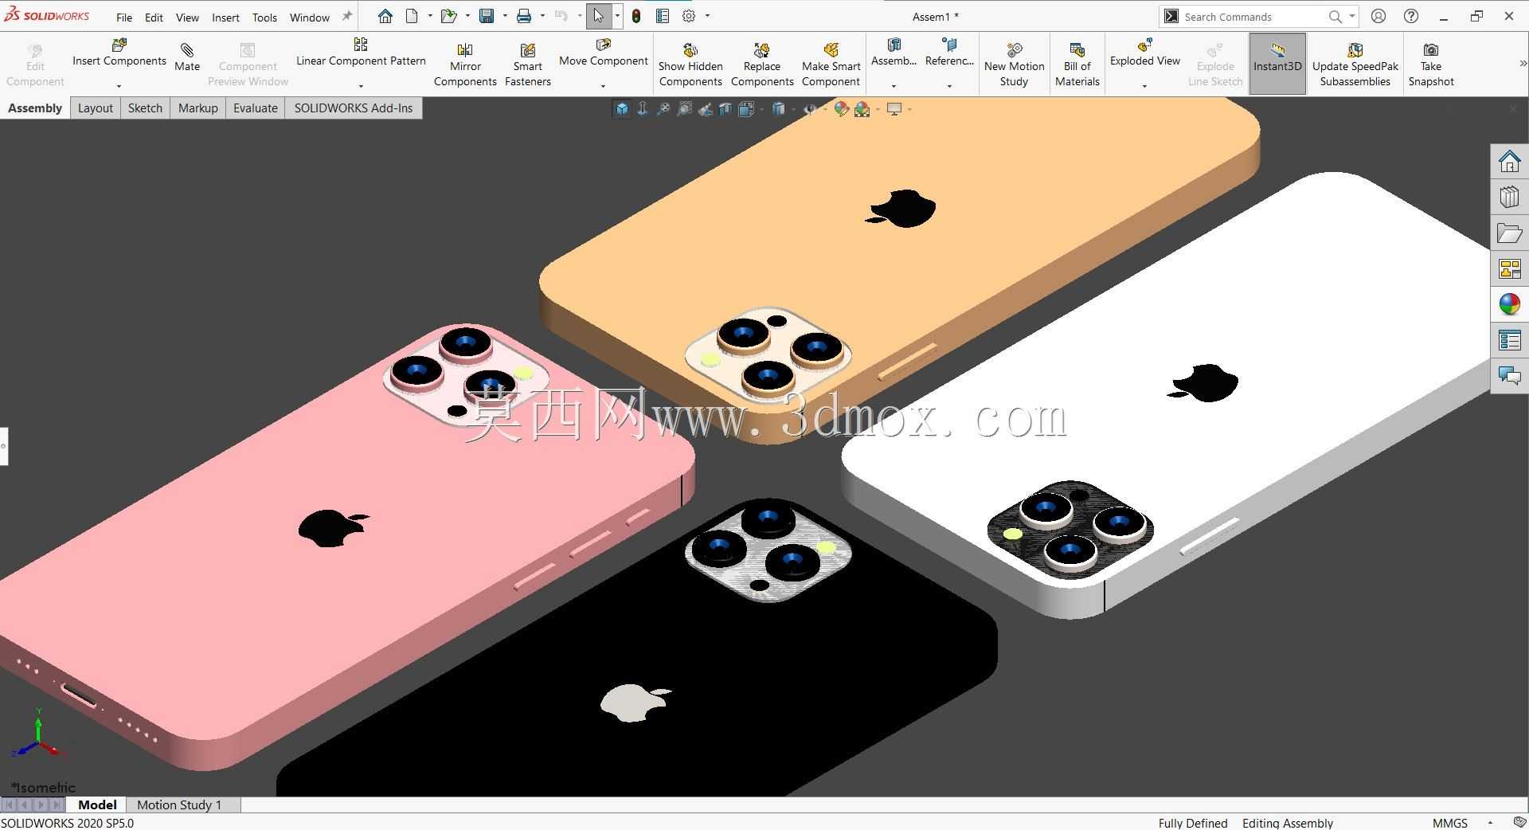The image size is (1529, 830).
Task: Pin the menu bar with pushpin icon
Action: 346,16
